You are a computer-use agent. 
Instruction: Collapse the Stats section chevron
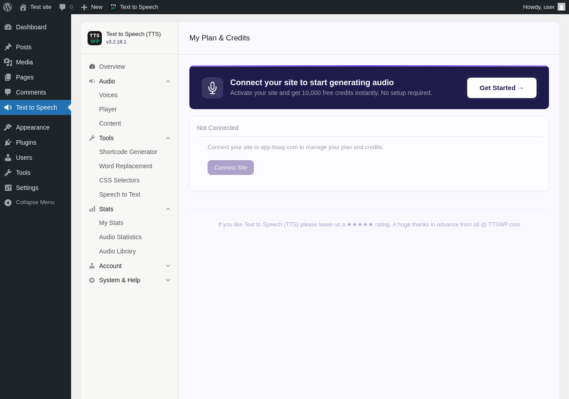(168, 209)
